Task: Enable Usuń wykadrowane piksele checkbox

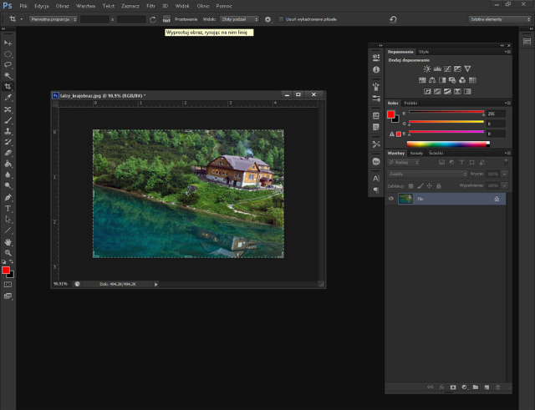Action: [x=281, y=19]
